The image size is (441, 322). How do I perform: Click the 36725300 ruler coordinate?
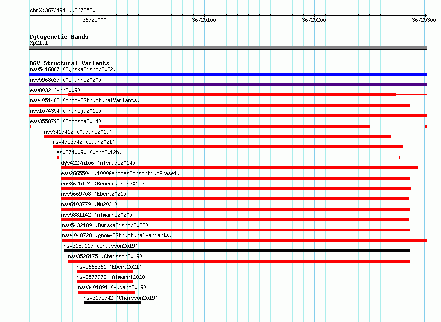point(424,20)
